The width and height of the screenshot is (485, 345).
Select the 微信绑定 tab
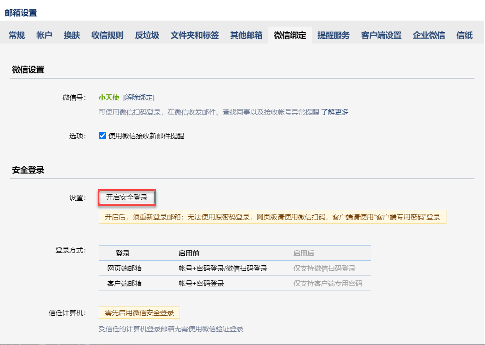[x=290, y=35]
